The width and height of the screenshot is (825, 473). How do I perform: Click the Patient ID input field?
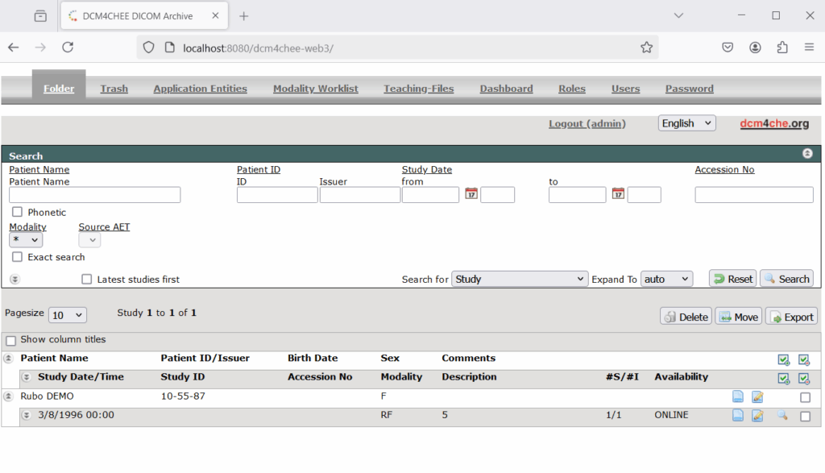(277, 195)
